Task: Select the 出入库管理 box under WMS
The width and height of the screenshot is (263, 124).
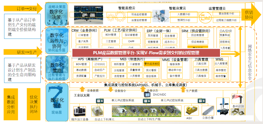Action: click(221, 64)
